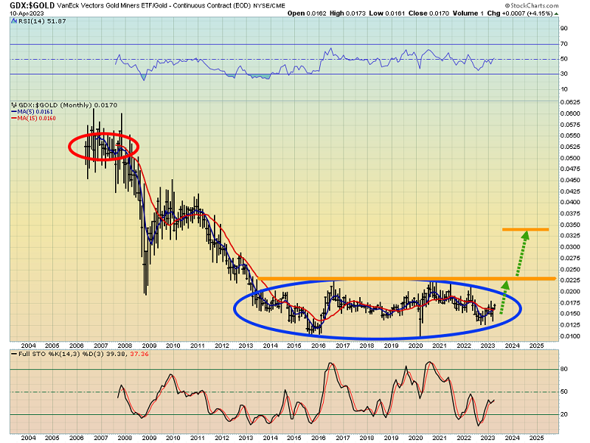Click the 2023 label on the bottom time axis
This screenshot has height=443, width=590.
click(x=488, y=437)
